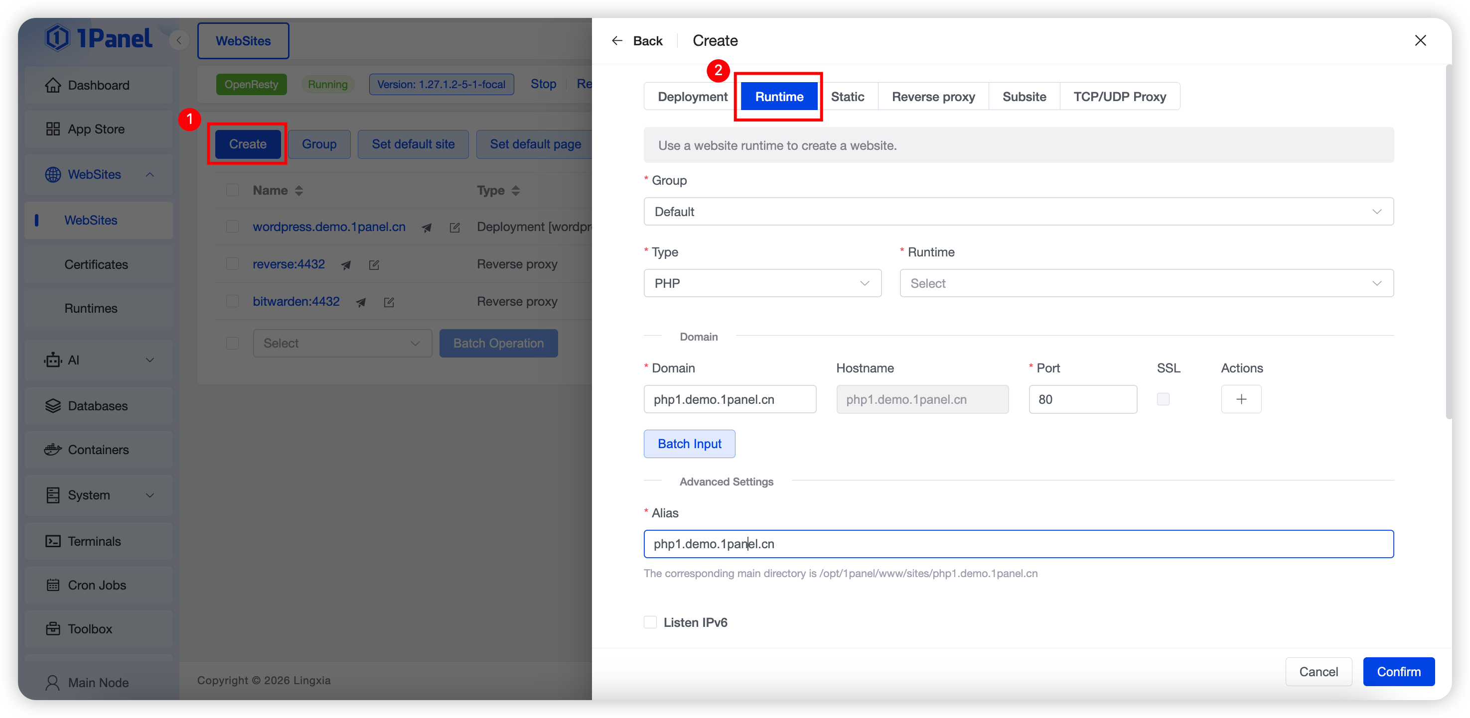Switch to the Reverse proxy tab
This screenshot has width=1470, height=718.
(x=933, y=97)
